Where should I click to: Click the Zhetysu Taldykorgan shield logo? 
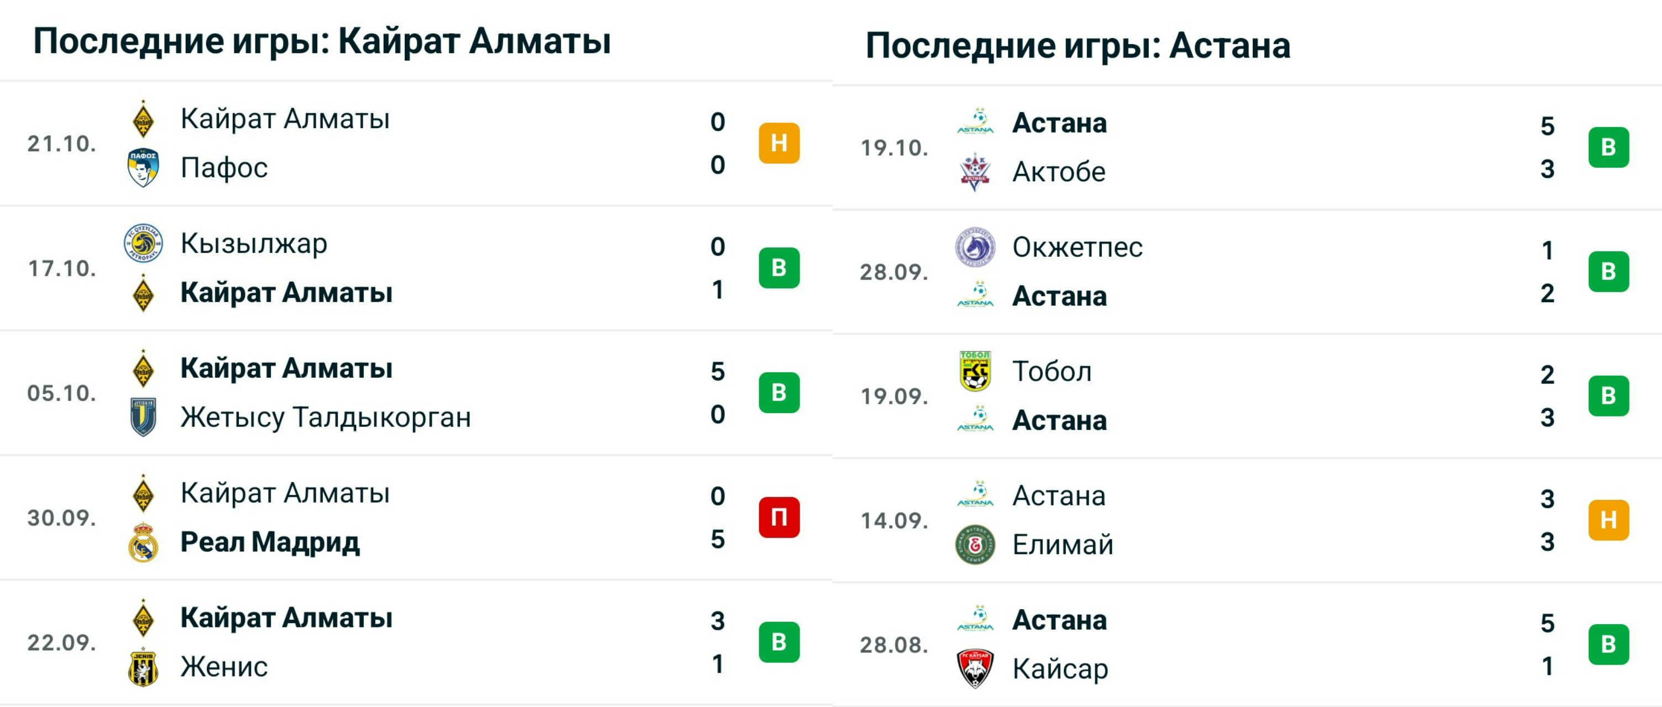tap(143, 417)
